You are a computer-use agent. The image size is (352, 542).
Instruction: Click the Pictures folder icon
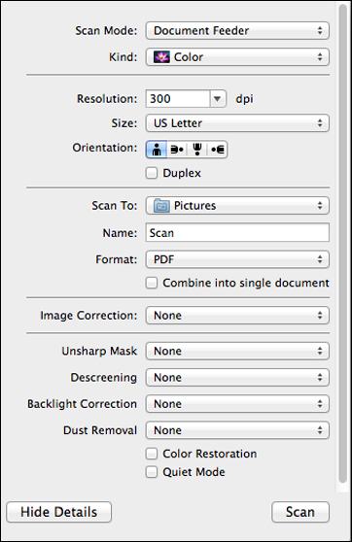coord(161,206)
